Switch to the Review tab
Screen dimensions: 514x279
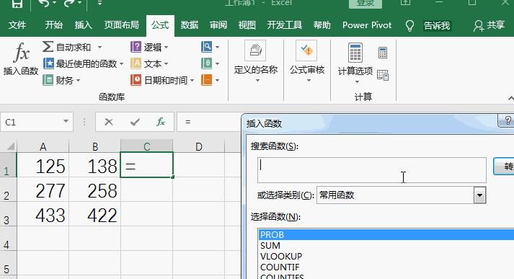pyautogui.click(x=218, y=25)
